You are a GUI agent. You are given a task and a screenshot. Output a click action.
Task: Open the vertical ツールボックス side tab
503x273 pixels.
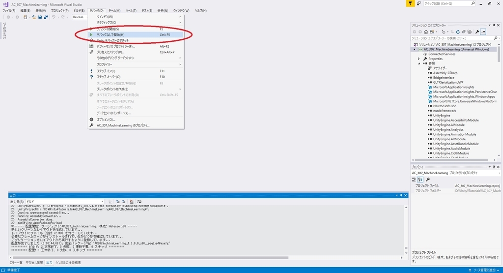pyautogui.click(x=4, y=30)
